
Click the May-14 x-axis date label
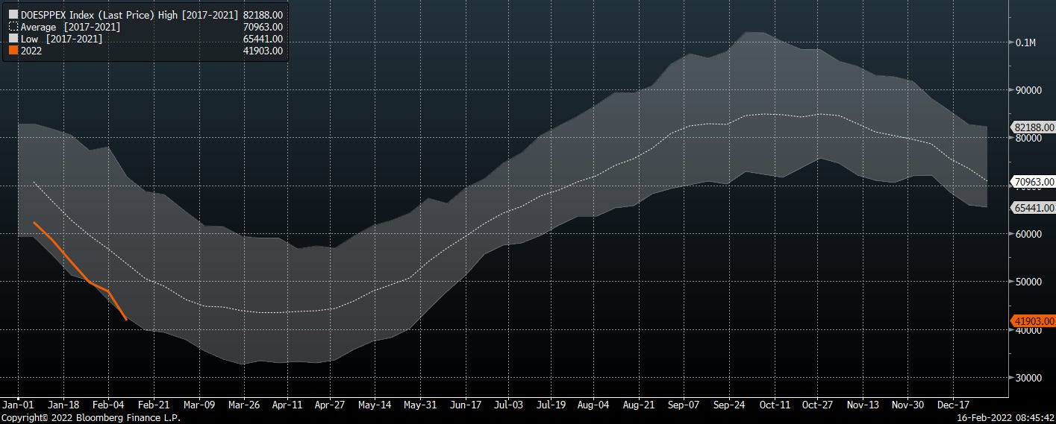[x=375, y=405]
